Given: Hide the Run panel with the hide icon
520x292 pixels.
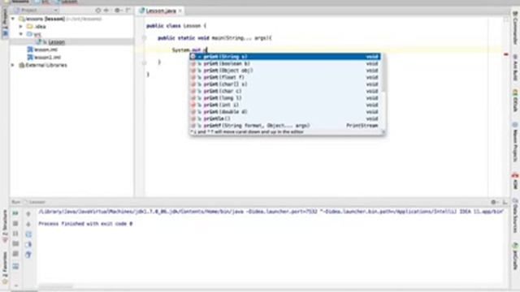Looking at the screenshot, I should [505, 202].
